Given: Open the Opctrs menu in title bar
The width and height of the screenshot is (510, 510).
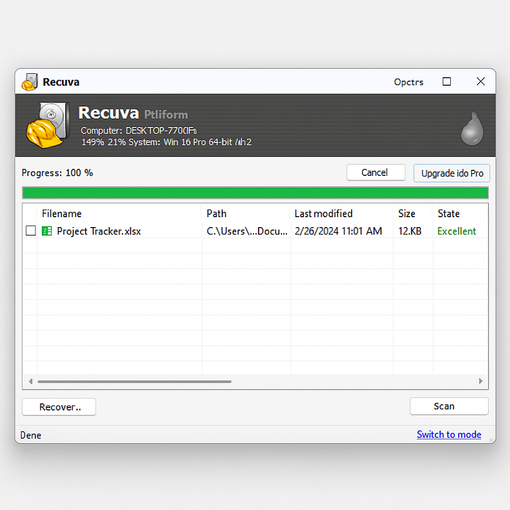Looking at the screenshot, I should pyautogui.click(x=408, y=82).
